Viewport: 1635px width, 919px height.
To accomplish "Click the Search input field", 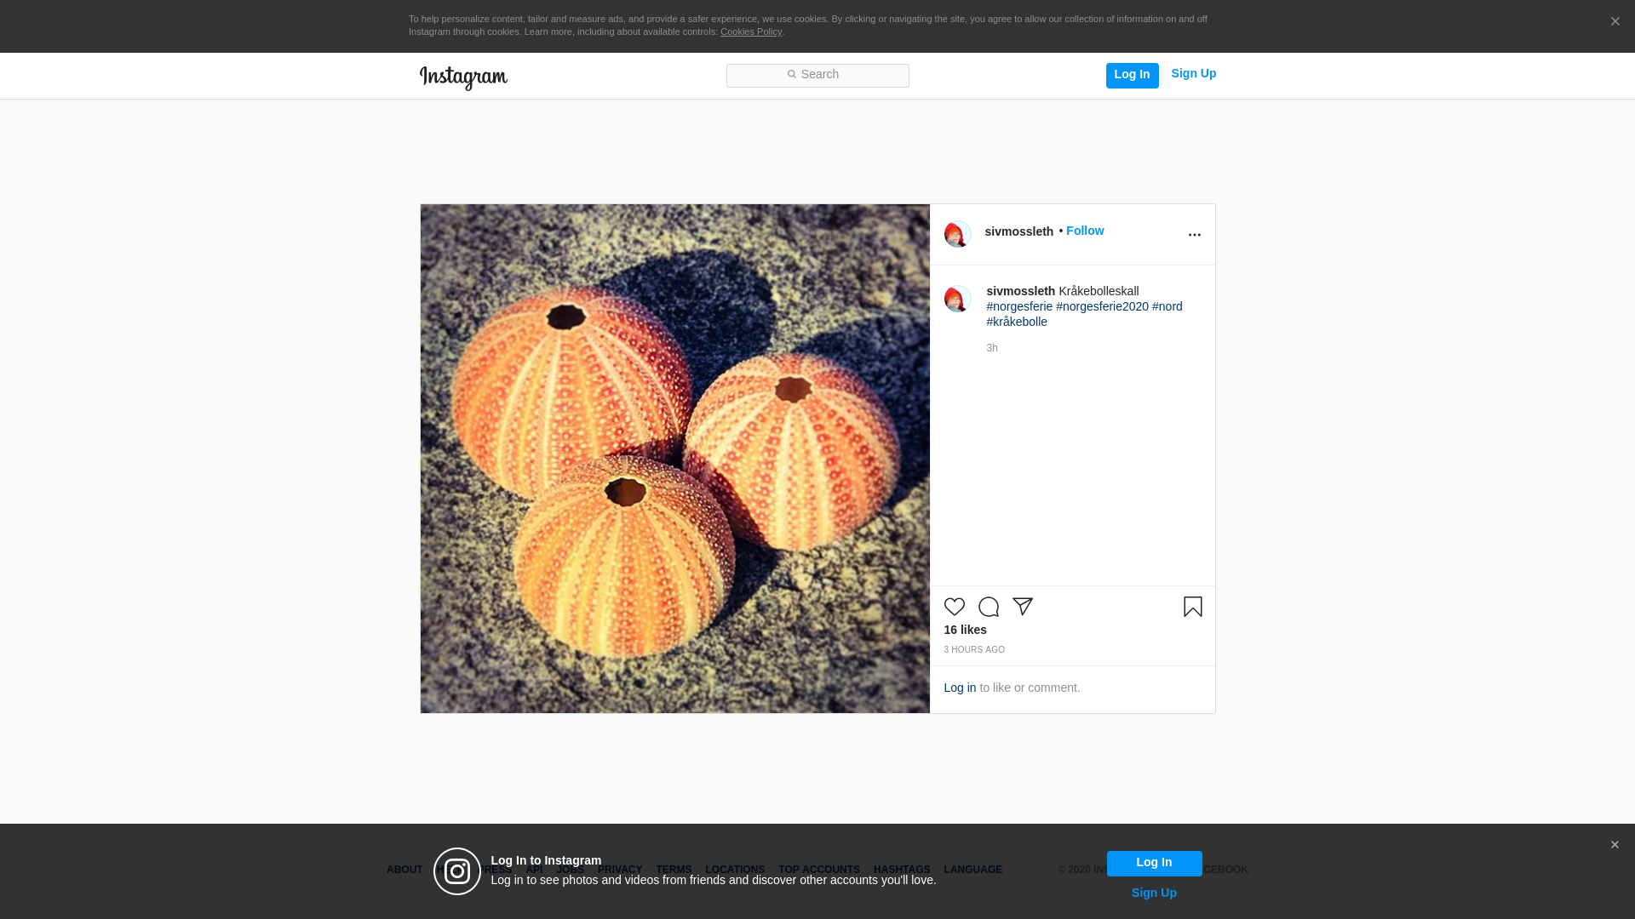I will [x=817, y=76].
